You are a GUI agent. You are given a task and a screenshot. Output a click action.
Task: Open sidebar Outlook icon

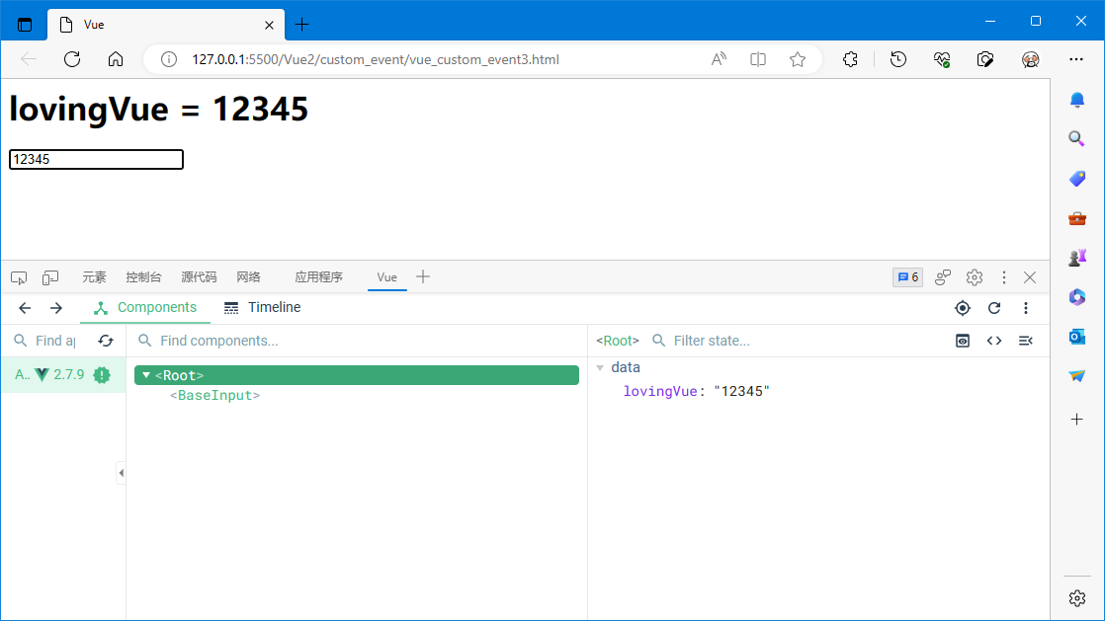tap(1076, 338)
